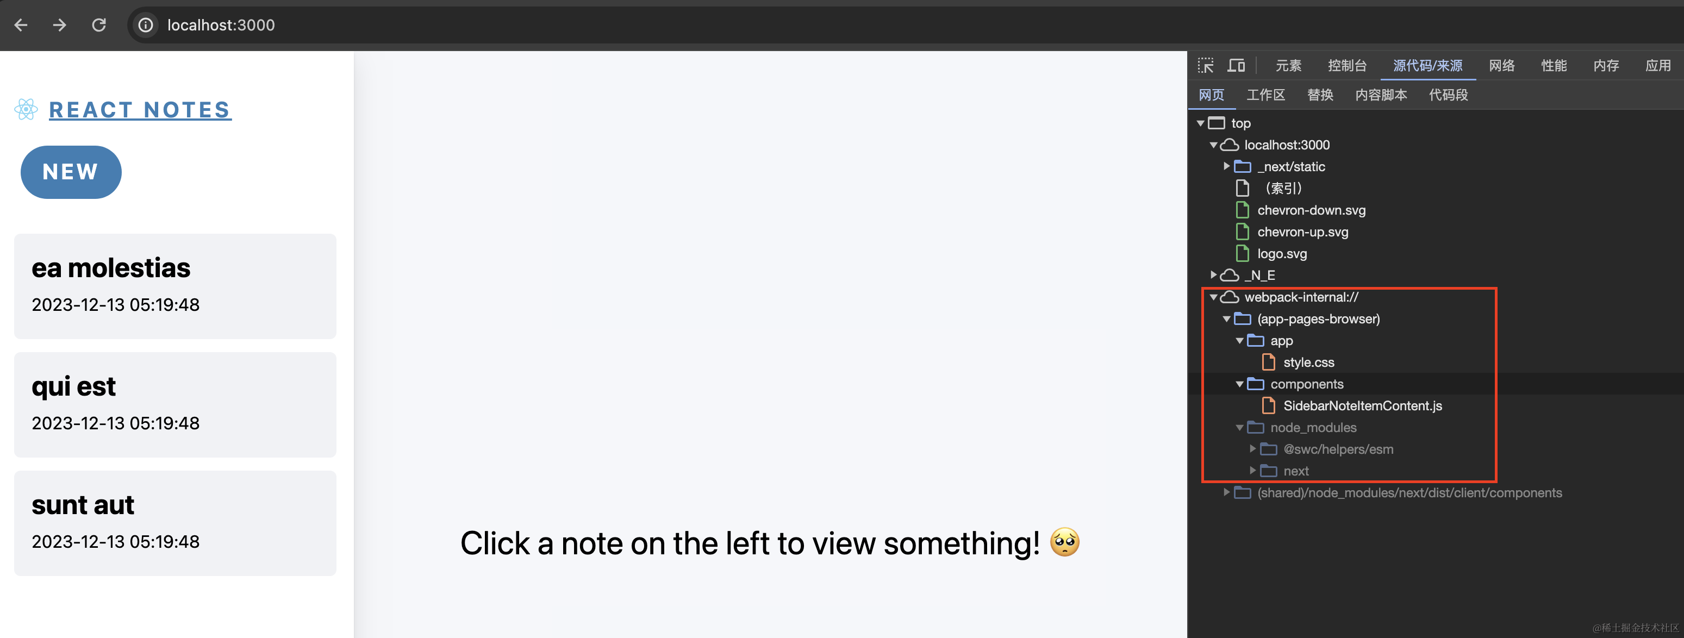Collapse the webpack-internal:// node

coord(1213,297)
